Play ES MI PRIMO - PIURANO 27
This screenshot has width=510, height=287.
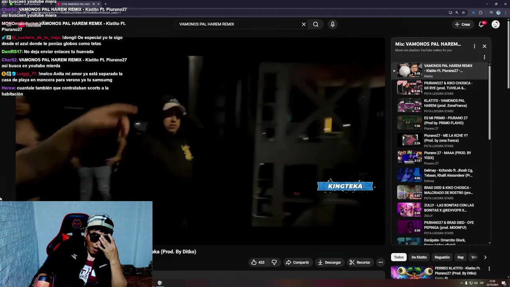[x=439, y=123]
